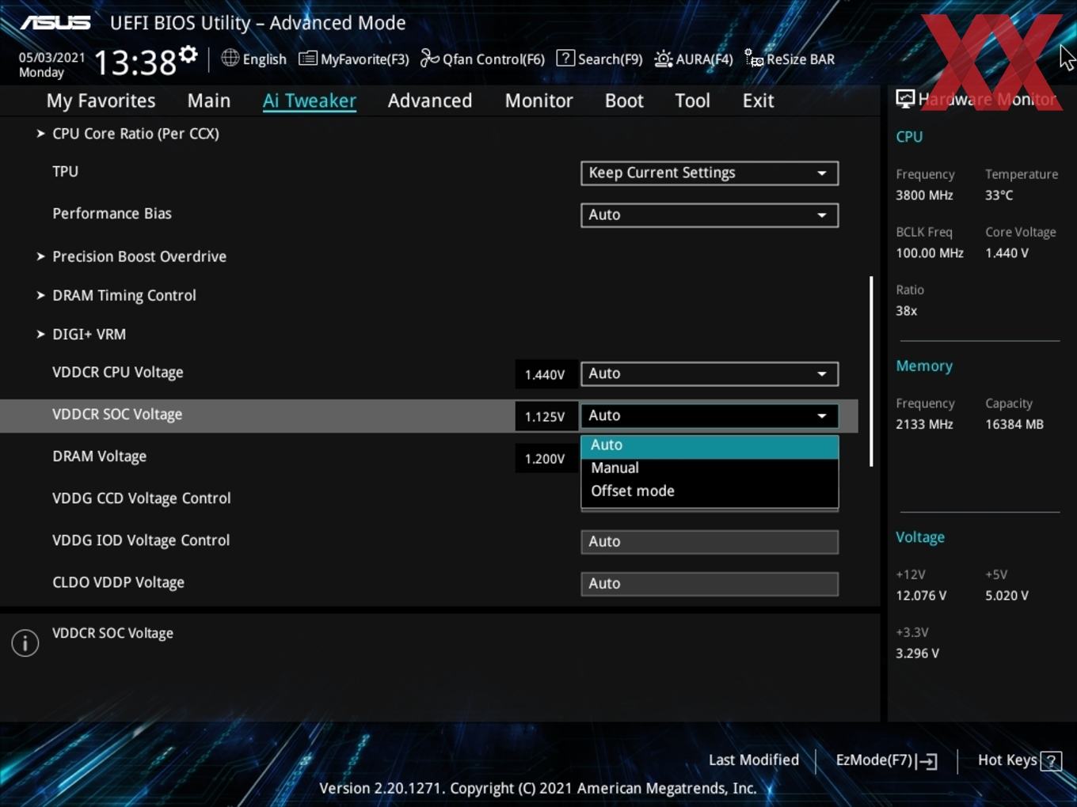The width and height of the screenshot is (1077, 807).
Task: Click the 16384 MB capacity value
Action: coord(1014,425)
